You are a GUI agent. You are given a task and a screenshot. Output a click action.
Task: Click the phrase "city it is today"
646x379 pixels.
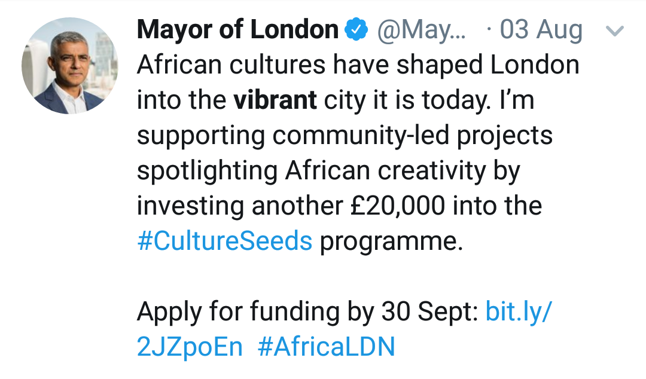click(x=402, y=100)
